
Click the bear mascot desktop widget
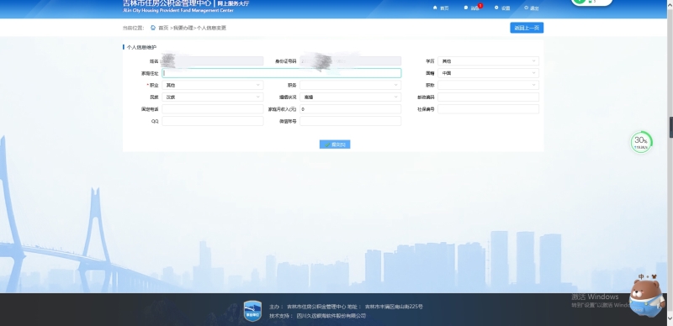point(647,298)
